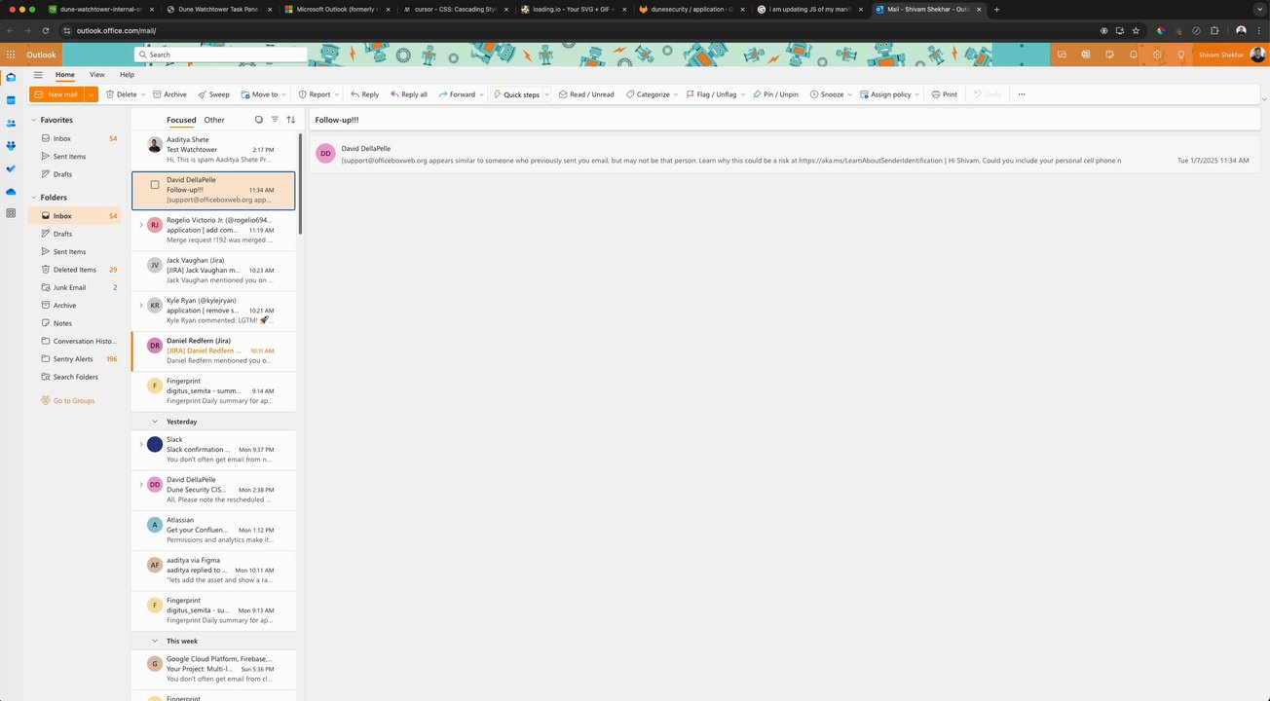1270x701 pixels.
Task: Click the Print toolbar button
Action: pos(945,94)
